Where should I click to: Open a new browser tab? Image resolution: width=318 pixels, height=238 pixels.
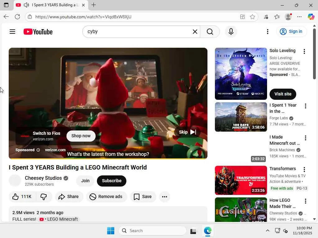(93, 5)
